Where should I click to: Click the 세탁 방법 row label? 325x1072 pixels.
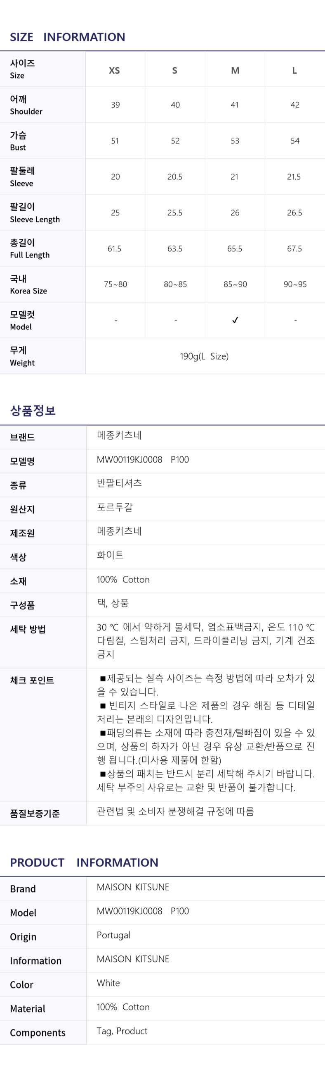point(28,629)
